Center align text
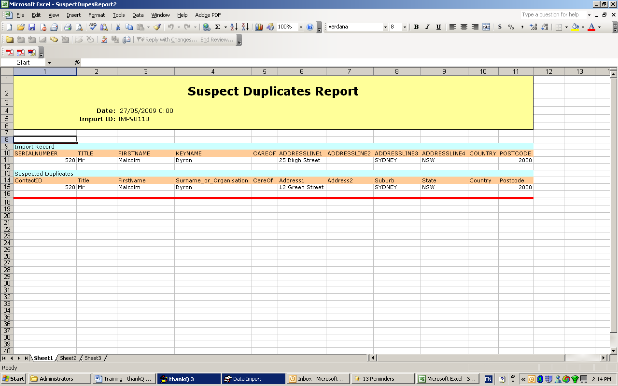618x386 pixels. click(x=463, y=27)
